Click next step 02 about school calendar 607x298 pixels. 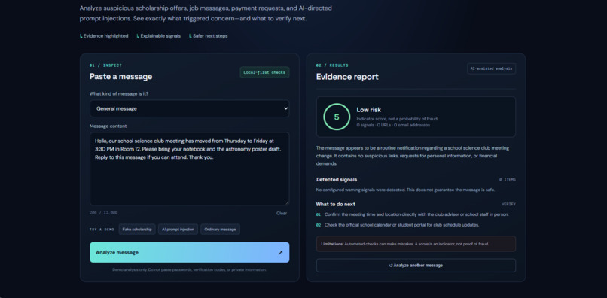(x=398, y=225)
